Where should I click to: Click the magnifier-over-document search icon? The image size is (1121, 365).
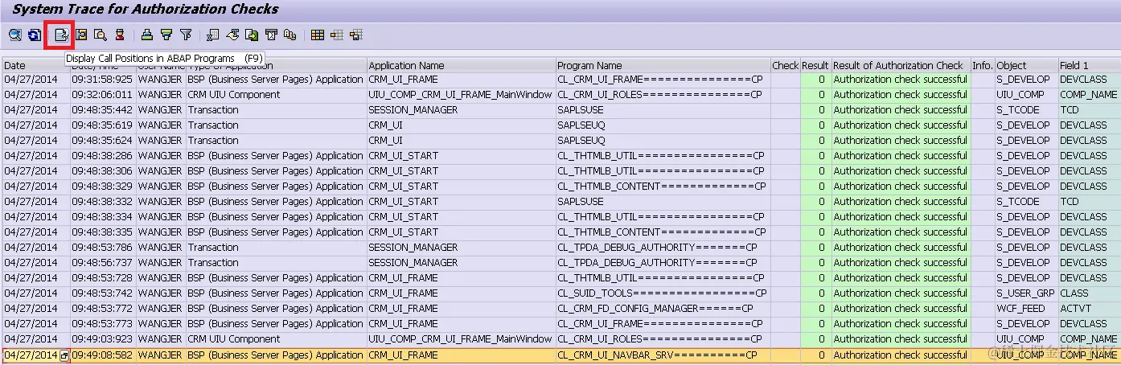101,35
